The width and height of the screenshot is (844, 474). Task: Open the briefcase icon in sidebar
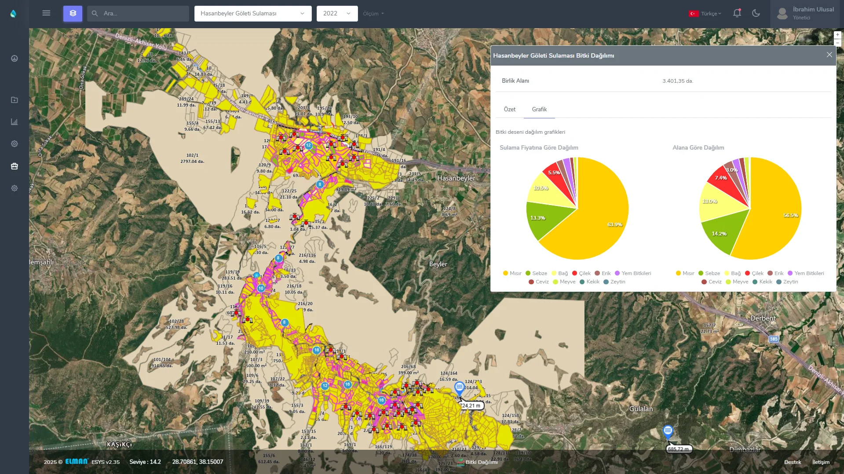pyautogui.click(x=15, y=166)
